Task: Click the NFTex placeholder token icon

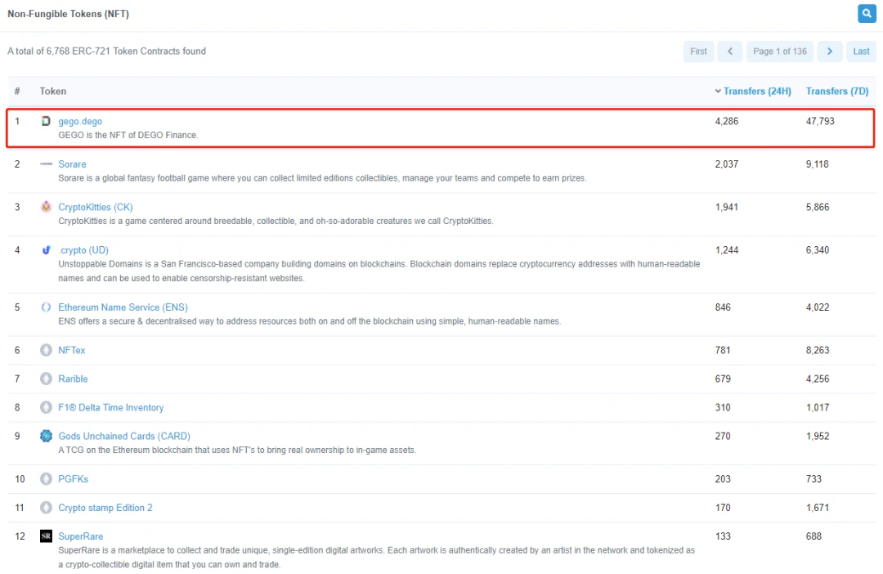Action: coord(46,350)
